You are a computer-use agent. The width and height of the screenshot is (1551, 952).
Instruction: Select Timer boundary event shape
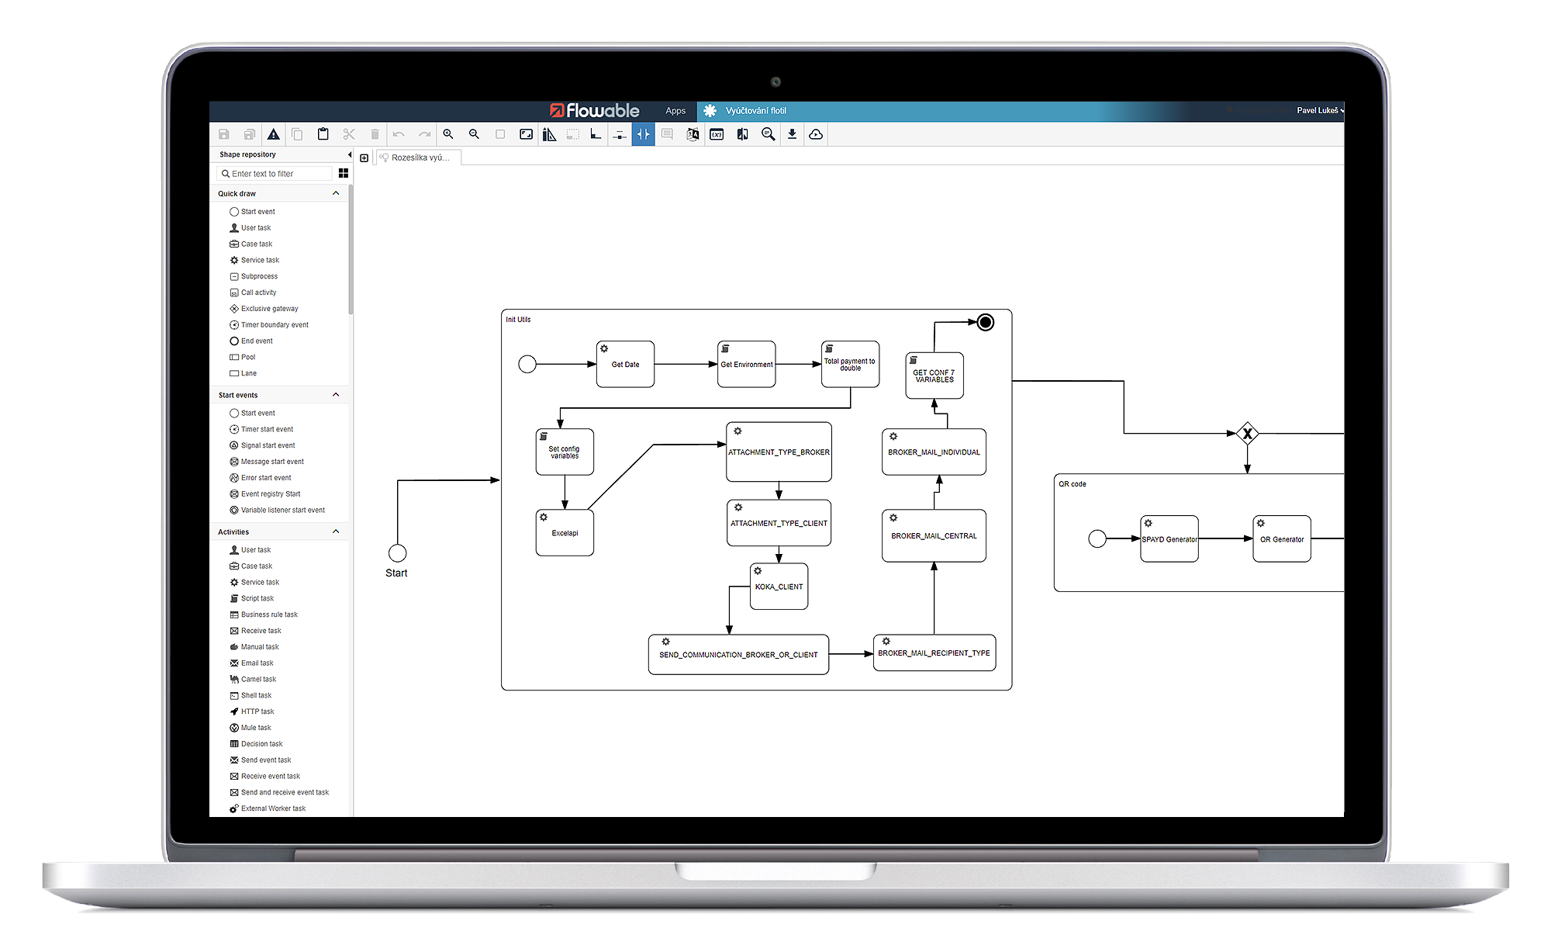point(269,325)
